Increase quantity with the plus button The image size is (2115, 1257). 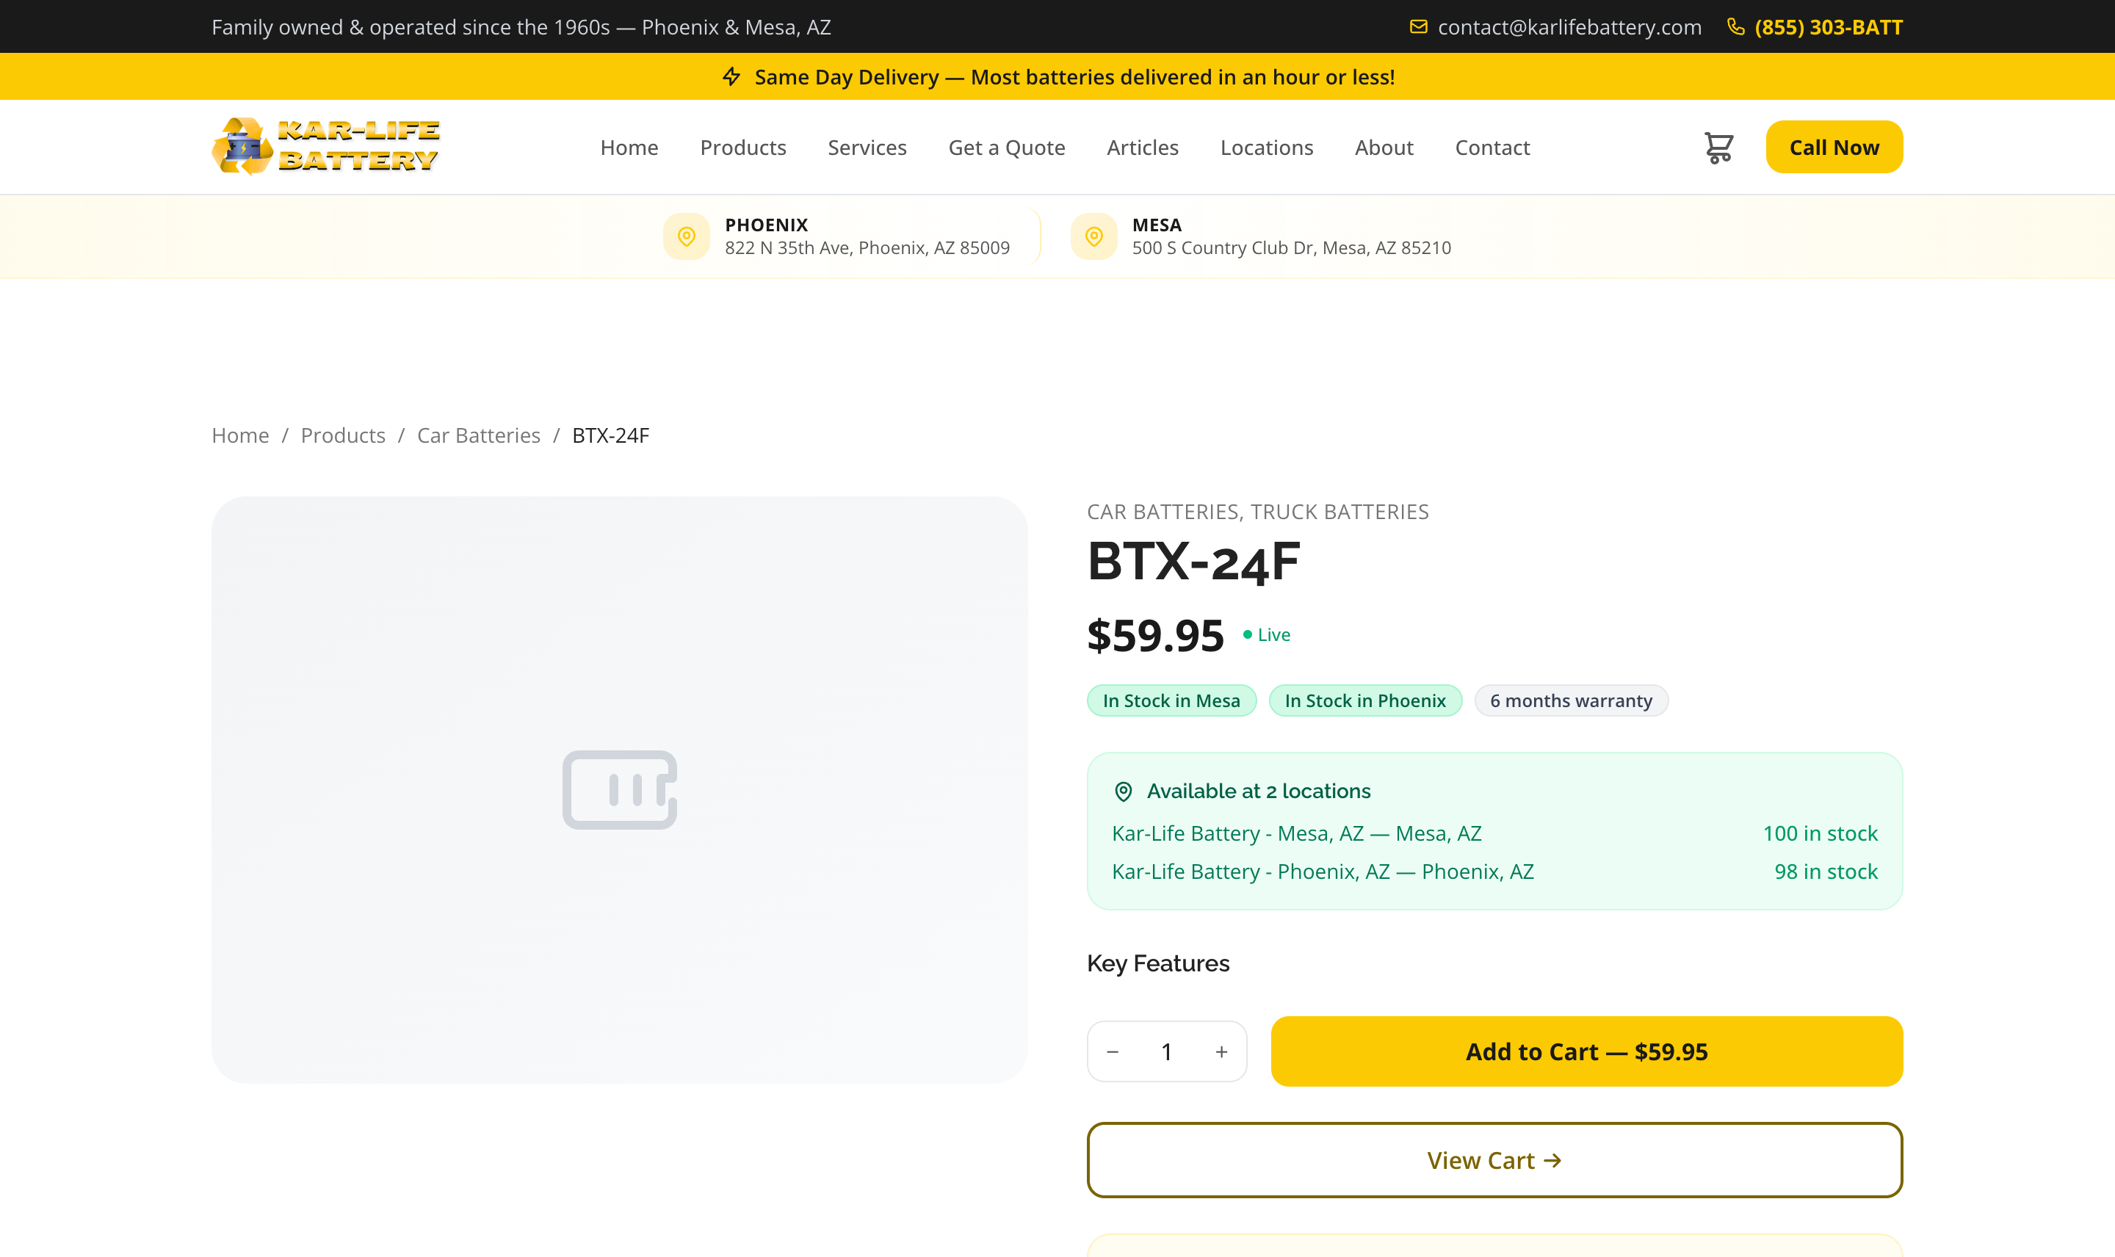[1221, 1052]
